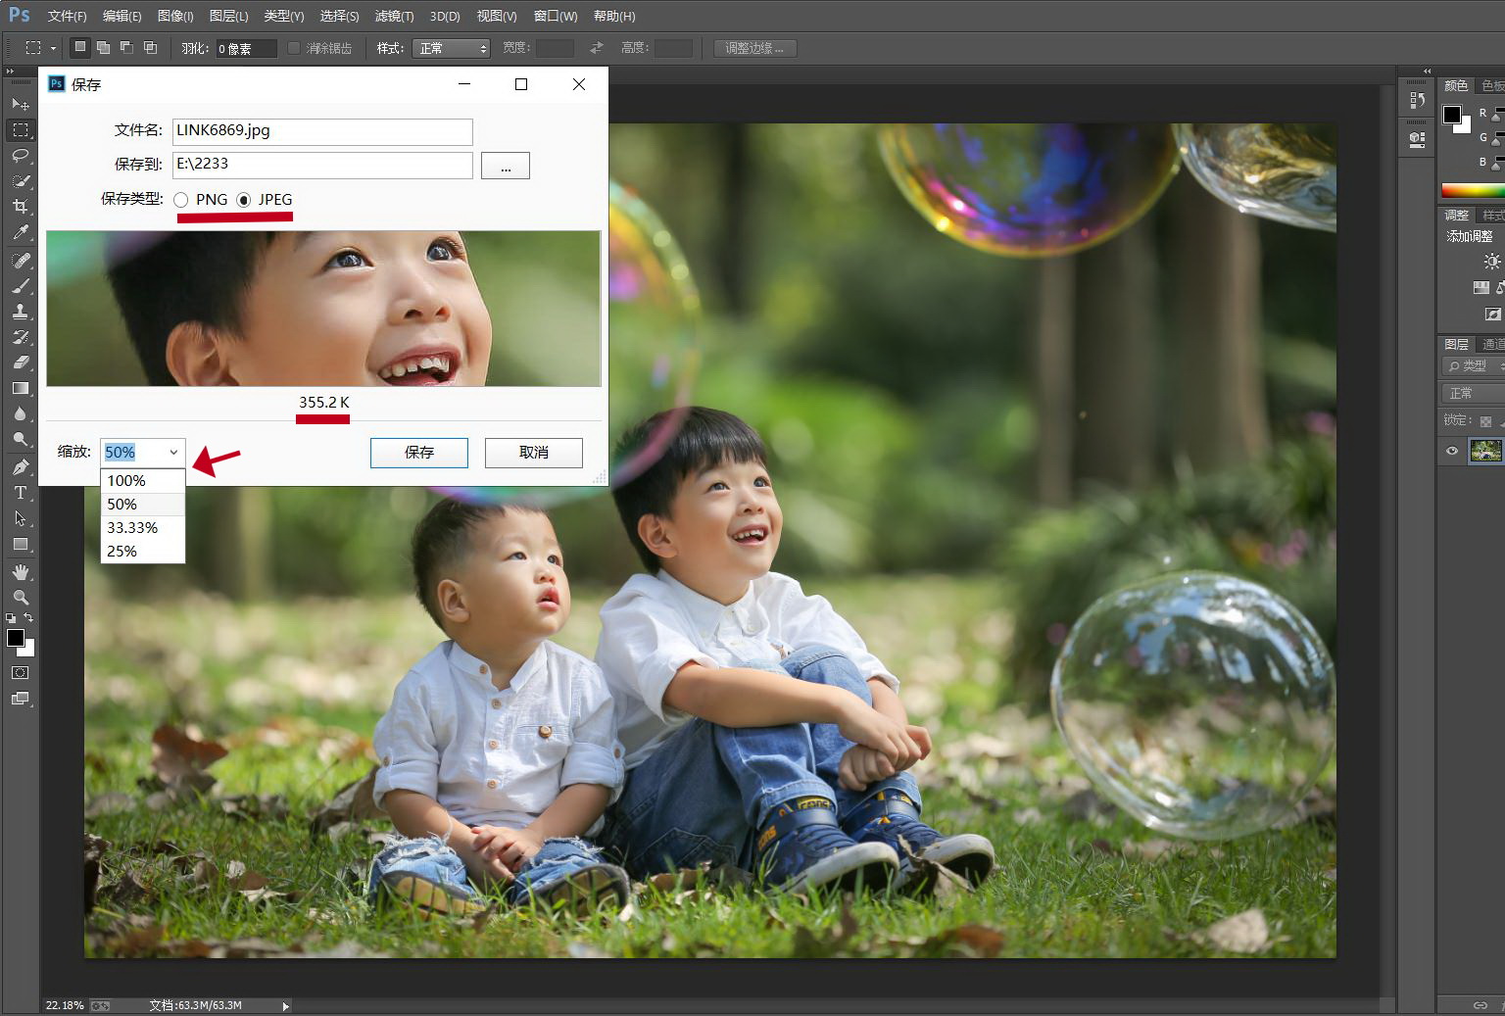Open the 滤镜(T) menu
Image resolution: width=1505 pixels, height=1016 pixels.
[394, 16]
